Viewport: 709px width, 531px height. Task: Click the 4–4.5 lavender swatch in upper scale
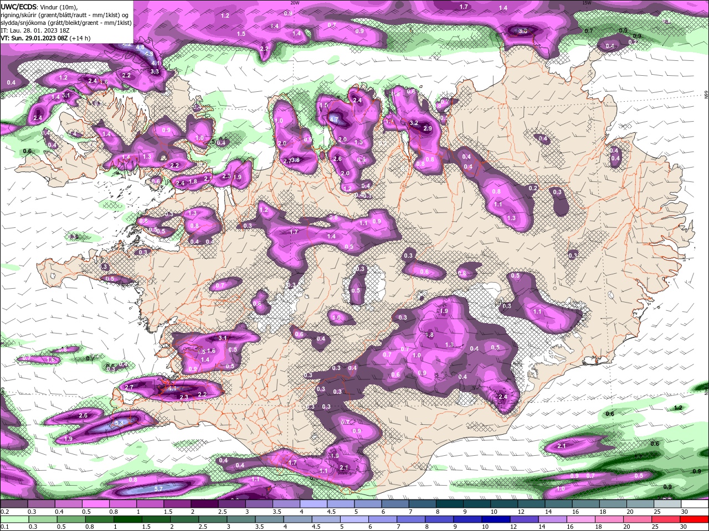click(x=314, y=504)
